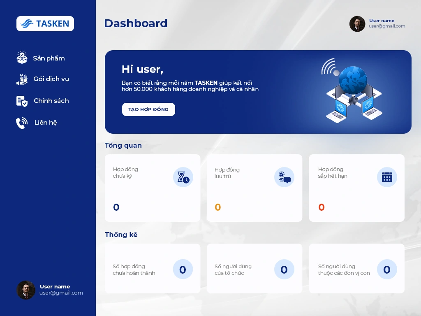
Task: Click the chat icon in Hợp đồng lưu trữ card
Action: [x=285, y=177]
